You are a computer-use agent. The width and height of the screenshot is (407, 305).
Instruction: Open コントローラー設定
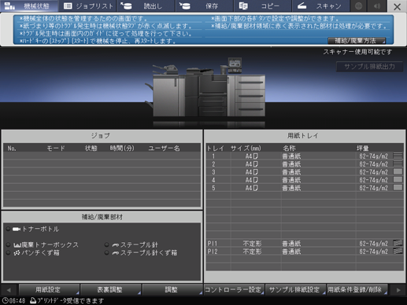234,289
